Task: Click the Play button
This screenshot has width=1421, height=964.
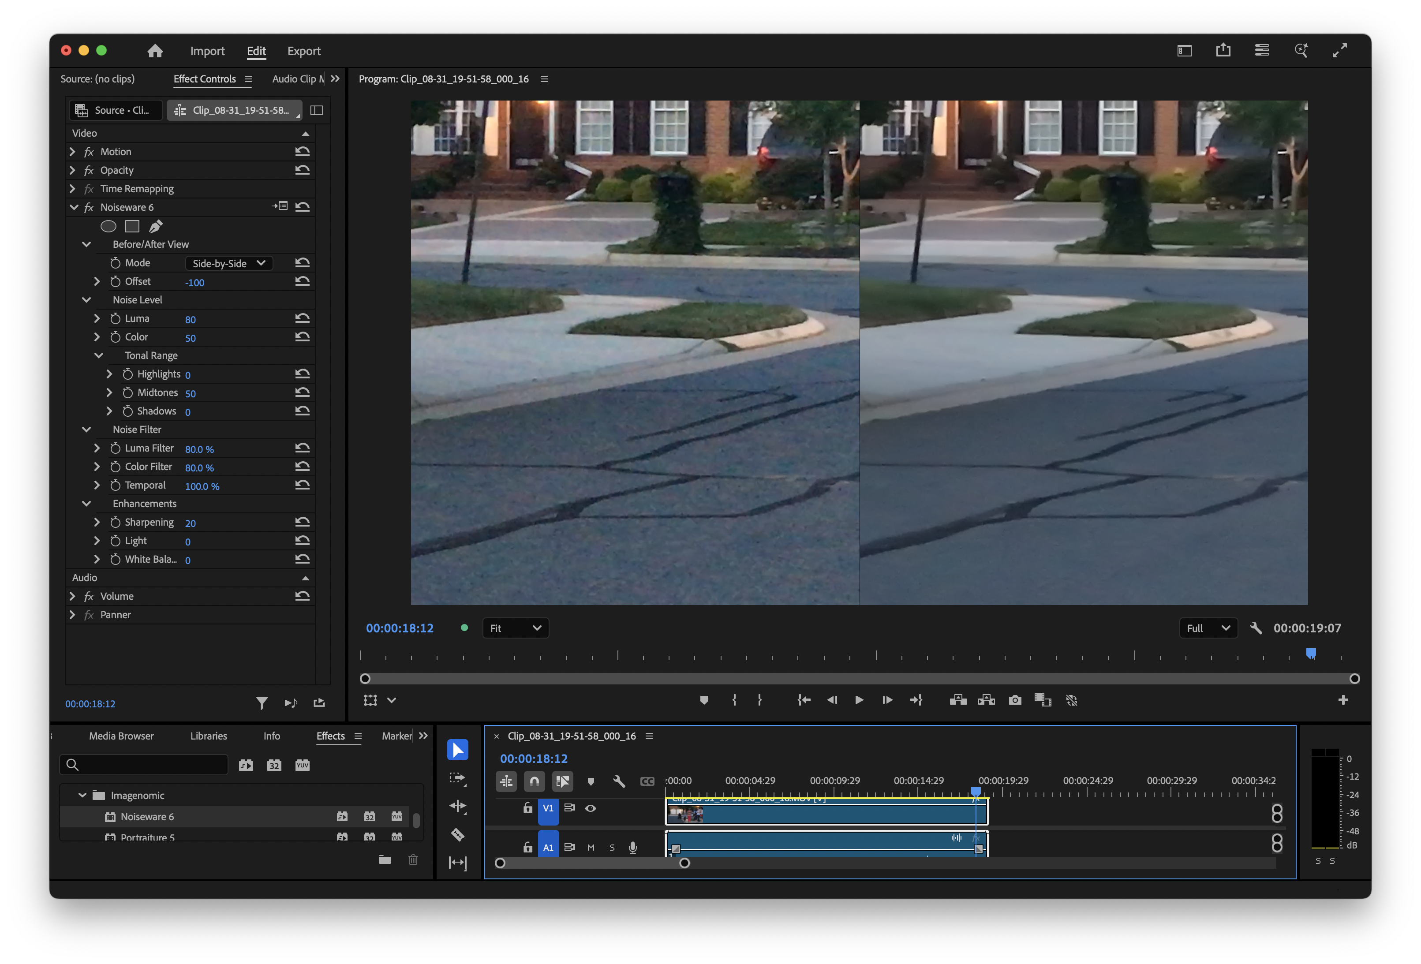Action: point(859,700)
